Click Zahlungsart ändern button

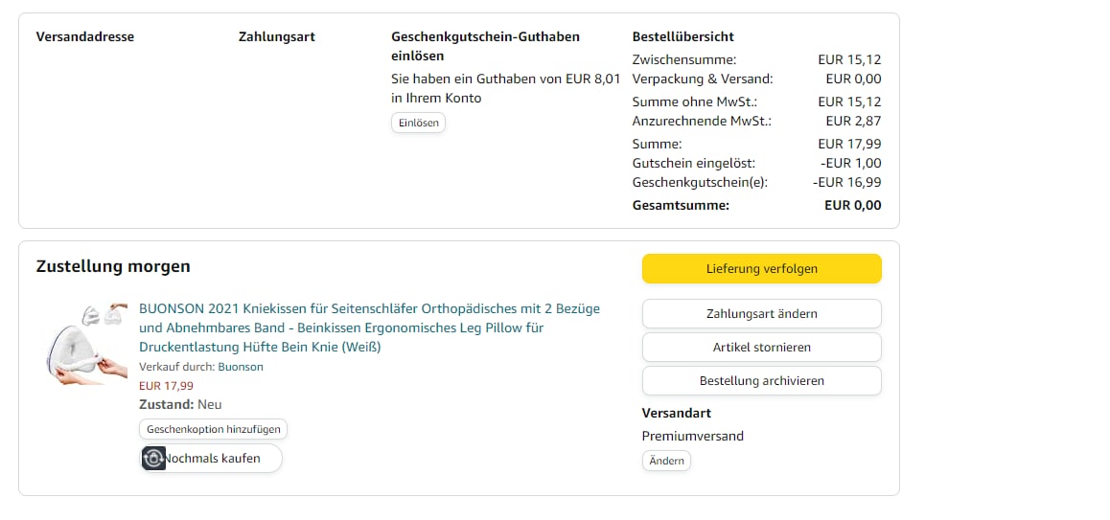coord(761,313)
